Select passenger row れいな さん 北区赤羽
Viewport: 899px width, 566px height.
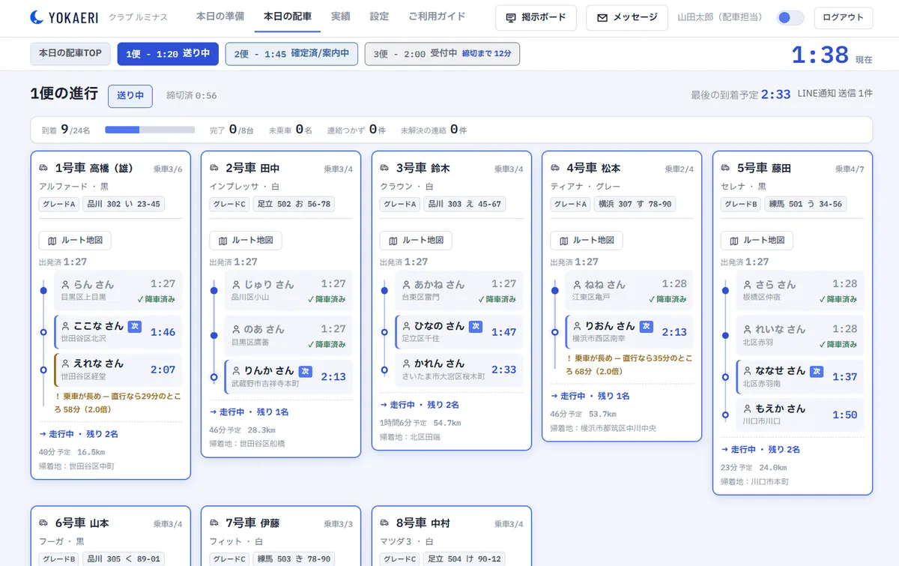[x=799, y=336]
